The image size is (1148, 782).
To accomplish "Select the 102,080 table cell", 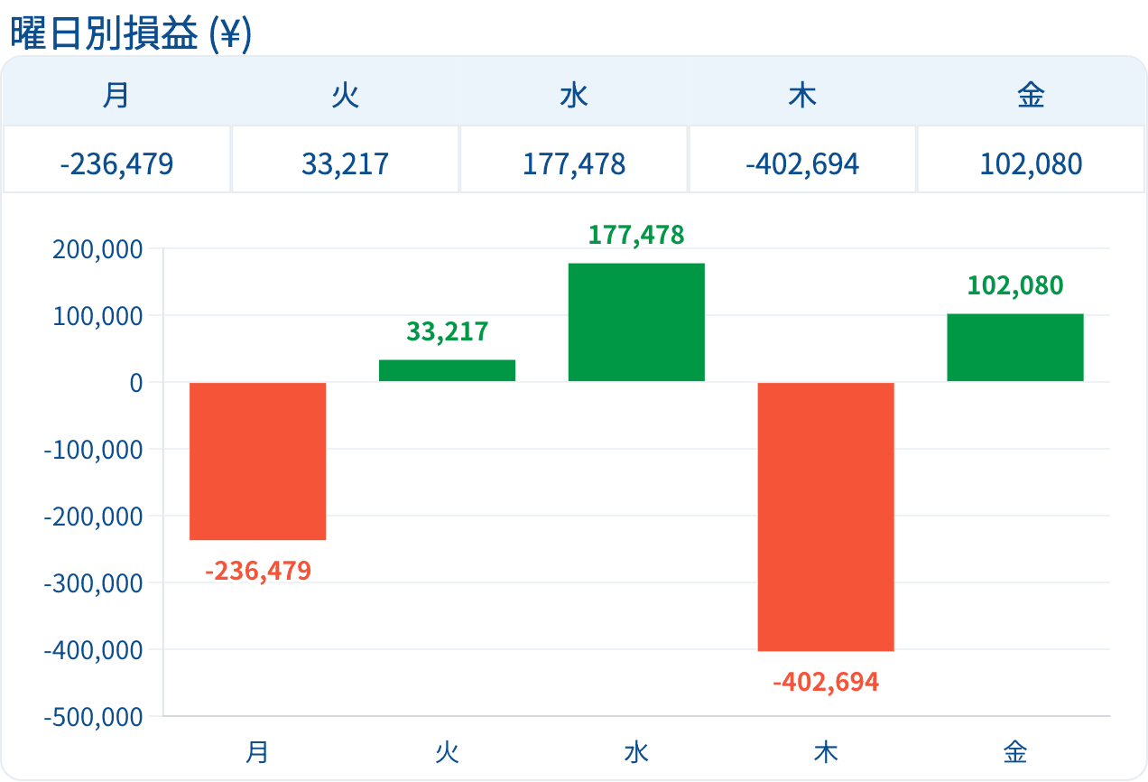I will point(1031,164).
